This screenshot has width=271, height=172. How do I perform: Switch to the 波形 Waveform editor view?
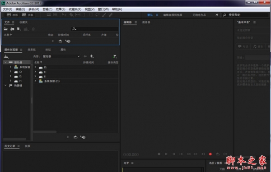[x=12, y=15]
